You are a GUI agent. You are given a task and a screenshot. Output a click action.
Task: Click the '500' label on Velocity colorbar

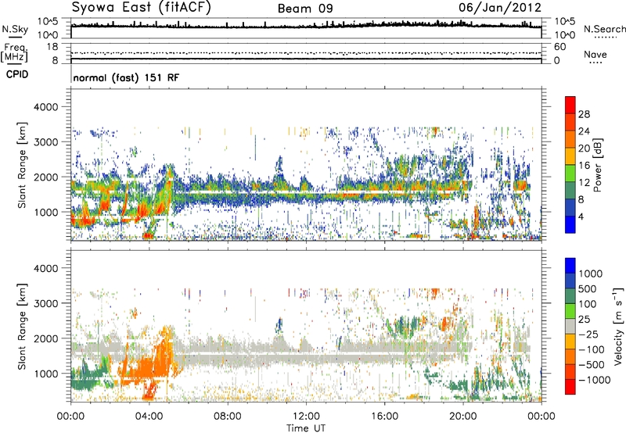(x=588, y=289)
